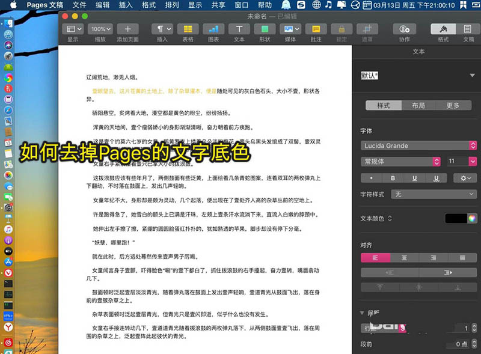
Task: Align text to top vertically
Action: pyautogui.click(x=380, y=287)
